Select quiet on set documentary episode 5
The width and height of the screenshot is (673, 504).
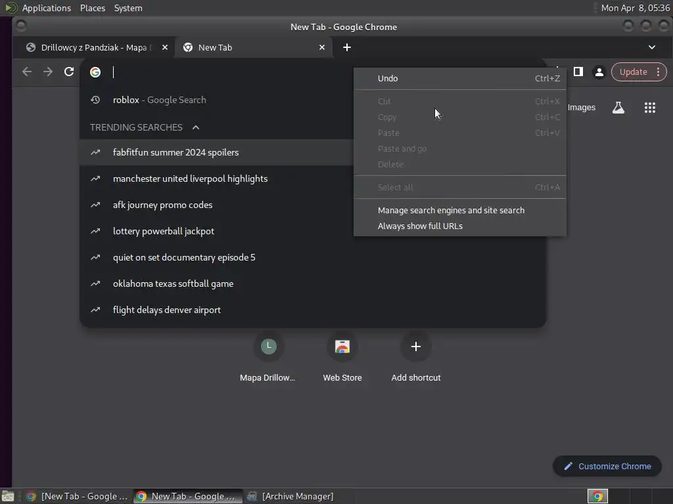pos(313,257)
